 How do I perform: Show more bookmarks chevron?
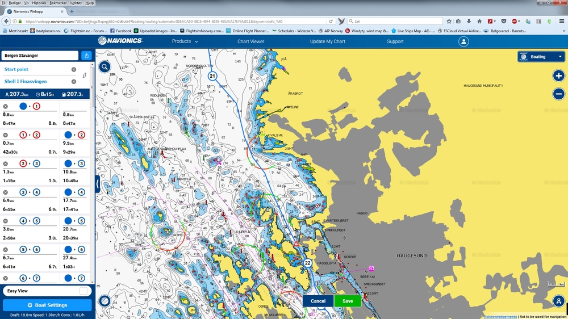tap(565, 31)
